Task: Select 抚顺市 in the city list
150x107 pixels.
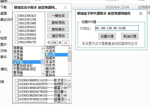Action: (x=56, y=58)
